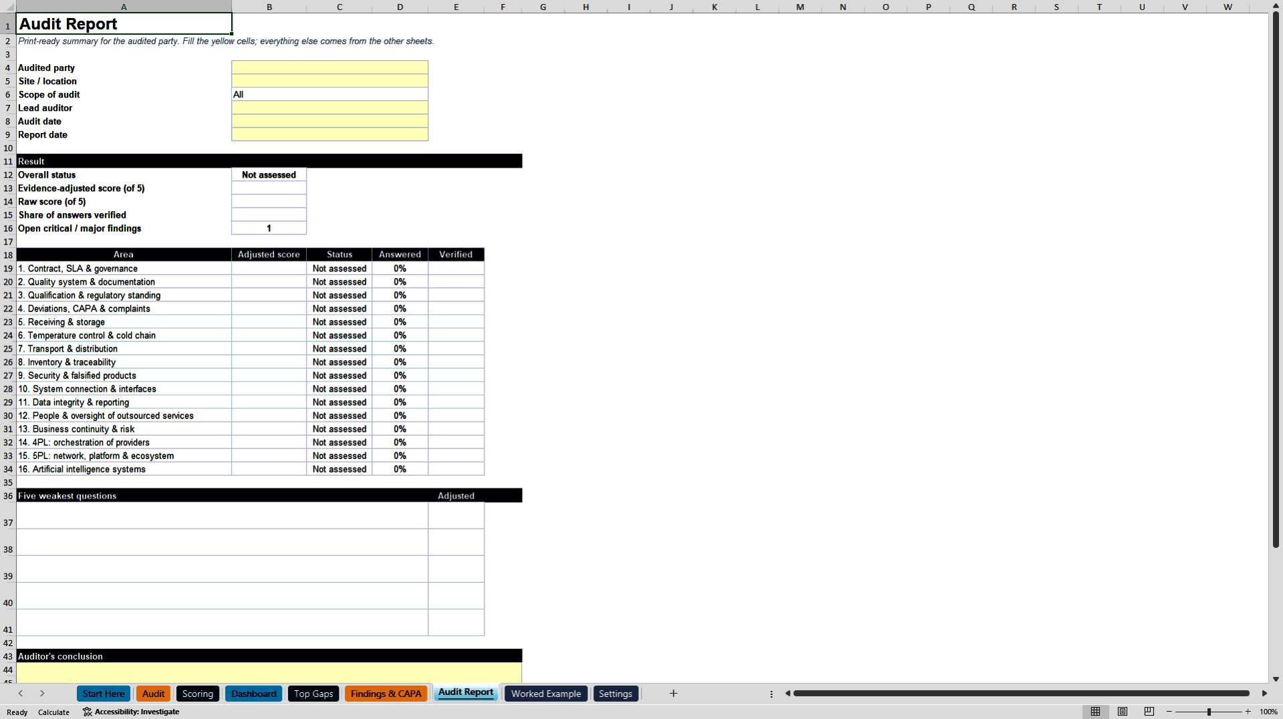Click the zoom out minus icon
This screenshot has height=719, width=1283.
1169,712
